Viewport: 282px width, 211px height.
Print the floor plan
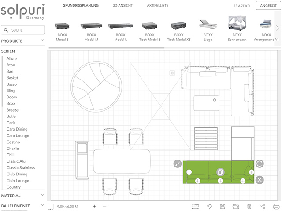coord(276,206)
